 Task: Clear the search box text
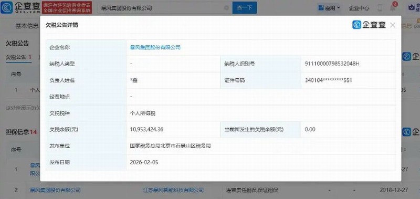(x=227, y=8)
